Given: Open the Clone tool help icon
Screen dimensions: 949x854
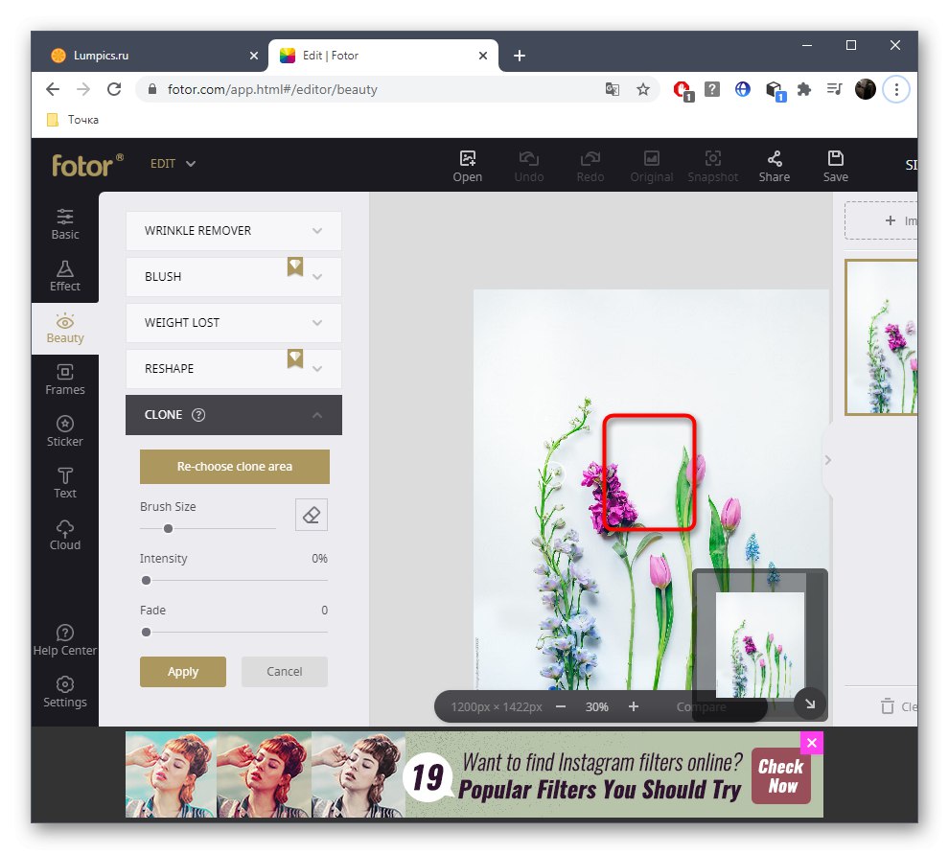Looking at the screenshot, I should click(x=197, y=415).
